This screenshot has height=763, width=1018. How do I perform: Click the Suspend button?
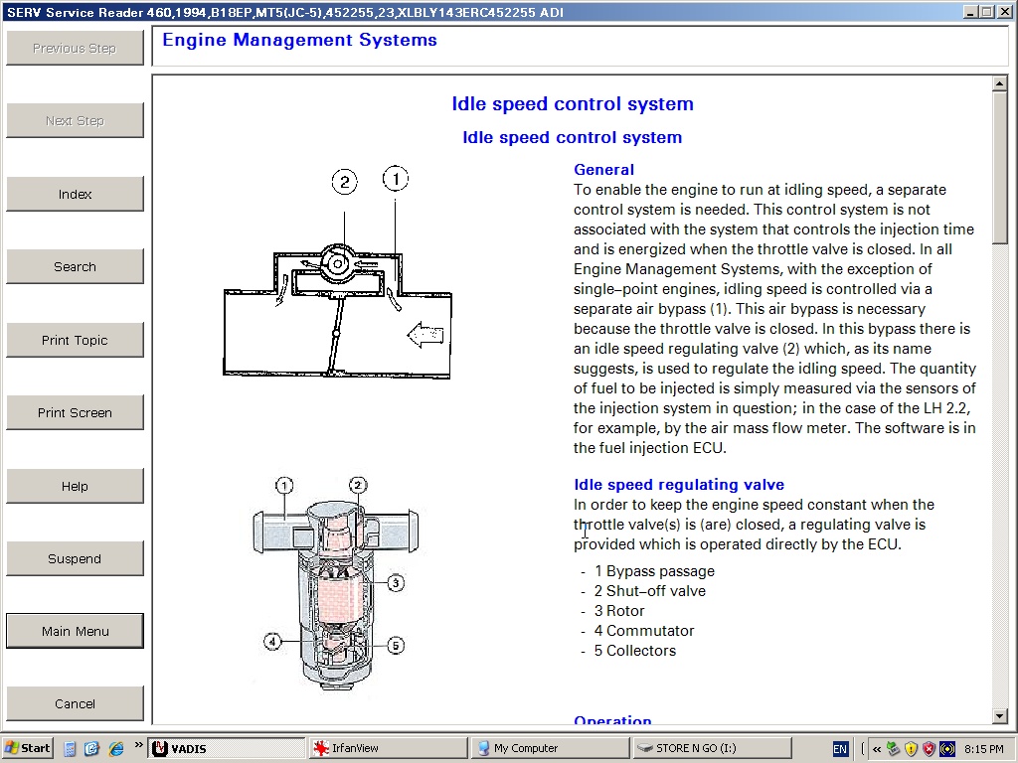[75, 558]
